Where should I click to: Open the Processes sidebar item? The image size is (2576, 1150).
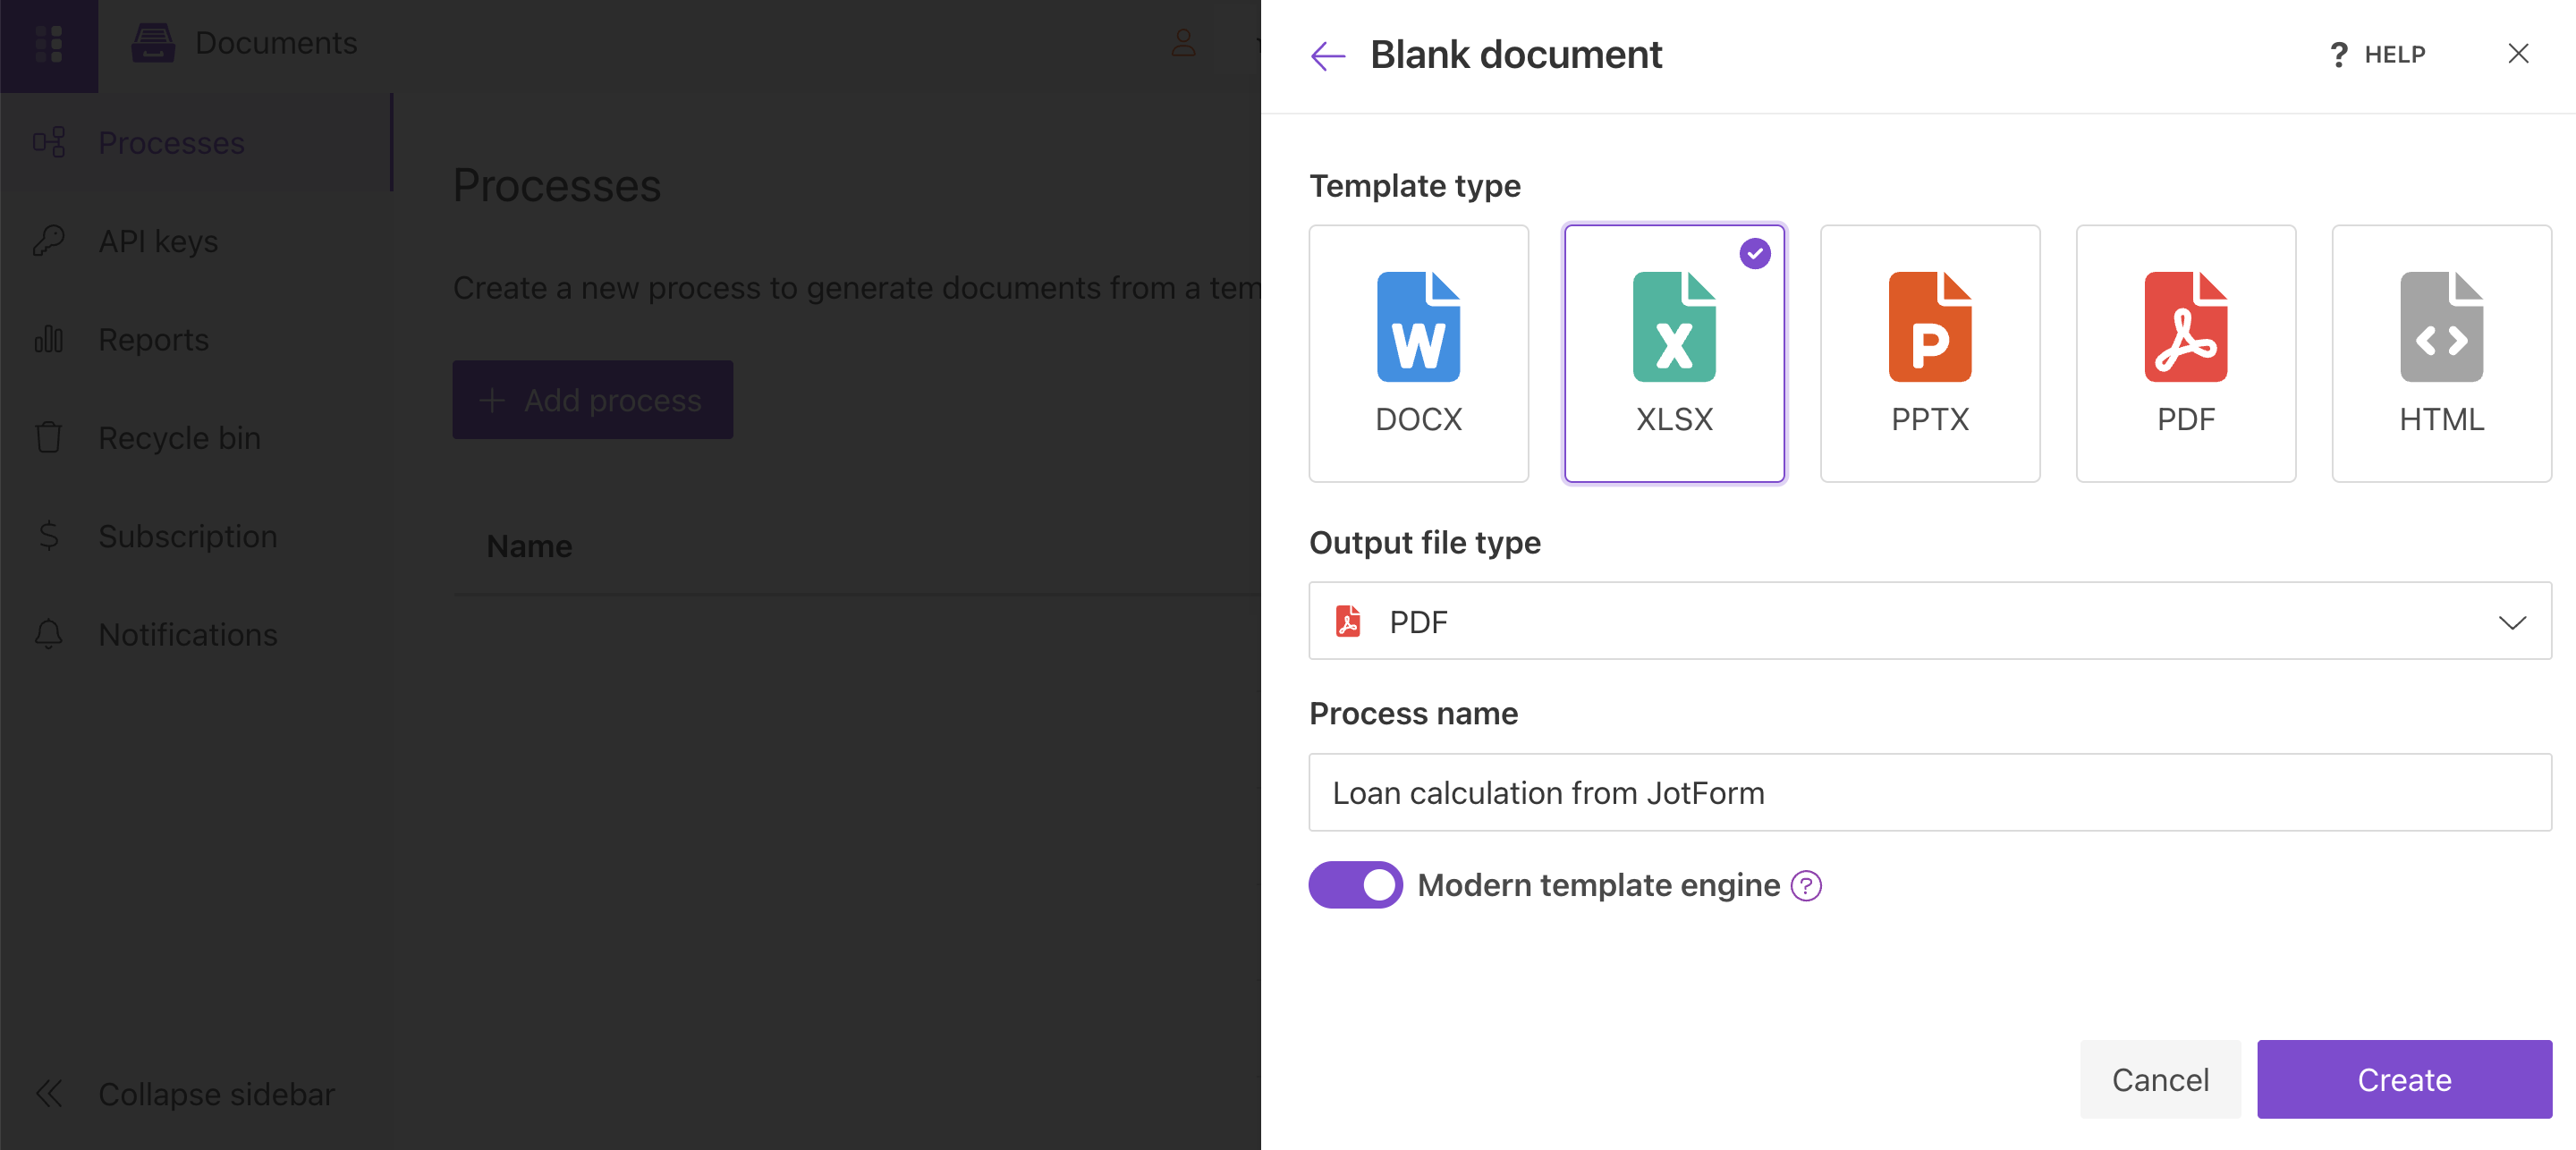[x=195, y=143]
